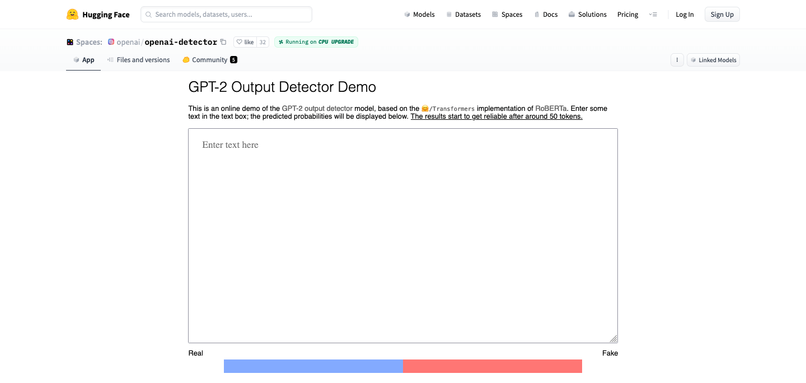Expand the more navigation menu icon
The image size is (806, 383).
[x=653, y=15]
